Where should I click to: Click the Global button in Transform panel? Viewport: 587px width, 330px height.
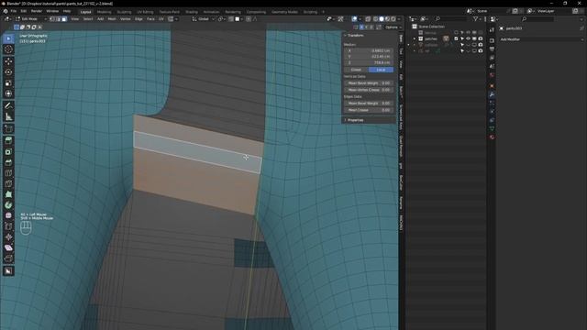(x=356, y=70)
